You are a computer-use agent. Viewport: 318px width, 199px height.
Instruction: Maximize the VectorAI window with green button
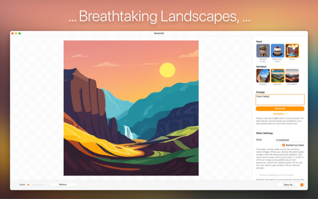point(20,34)
